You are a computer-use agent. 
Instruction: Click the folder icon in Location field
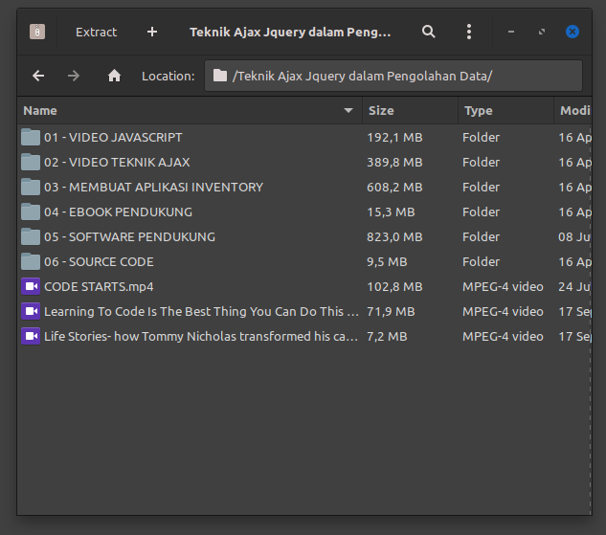click(x=220, y=76)
